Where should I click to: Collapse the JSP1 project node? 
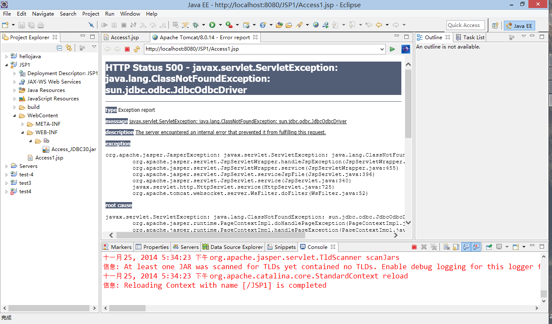point(6,65)
